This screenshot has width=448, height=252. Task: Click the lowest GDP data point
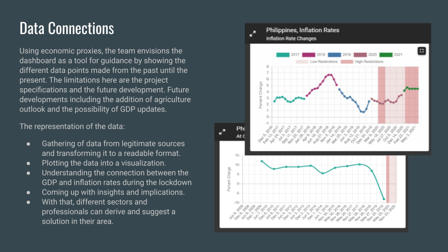pyautogui.click(x=384, y=199)
